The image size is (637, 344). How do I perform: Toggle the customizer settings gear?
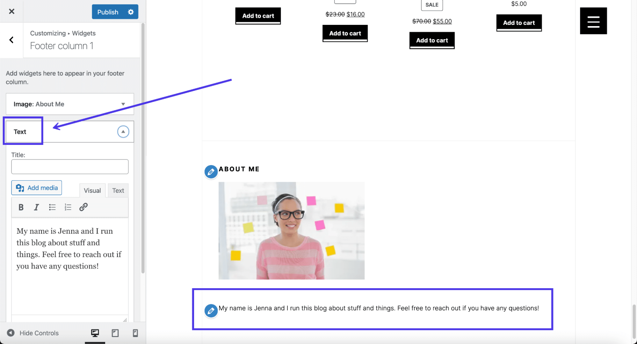coord(130,12)
